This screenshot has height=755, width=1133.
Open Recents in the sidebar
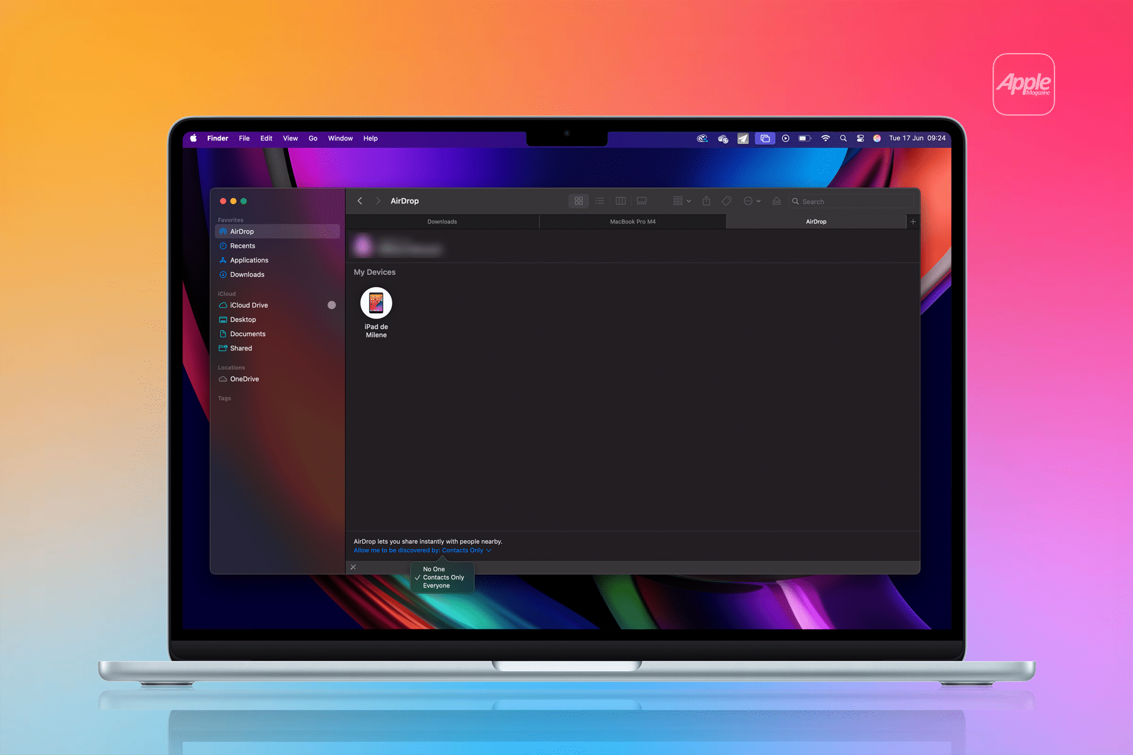pos(277,246)
